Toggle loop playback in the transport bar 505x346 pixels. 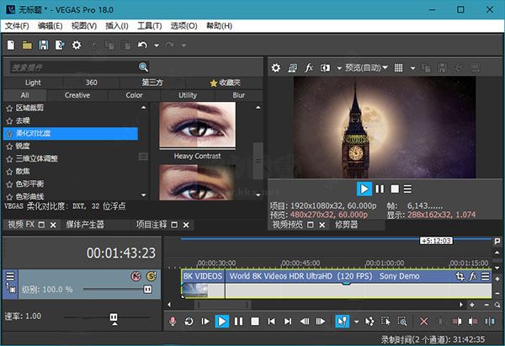click(x=189, y=321)
